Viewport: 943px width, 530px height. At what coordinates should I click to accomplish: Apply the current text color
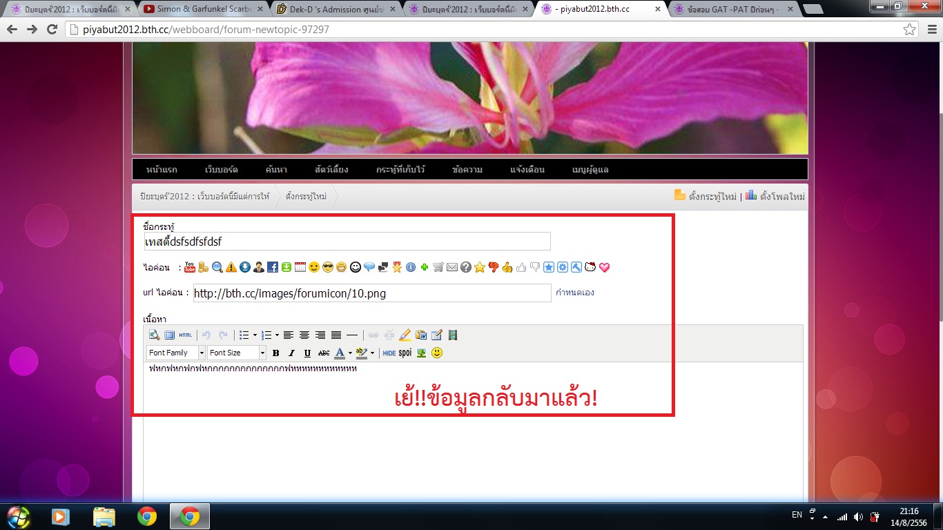point(340,353)
